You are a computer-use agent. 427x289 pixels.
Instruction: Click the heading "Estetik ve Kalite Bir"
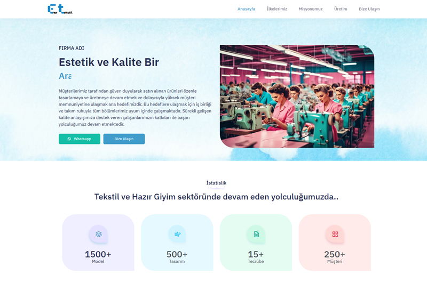coord(109,62)
